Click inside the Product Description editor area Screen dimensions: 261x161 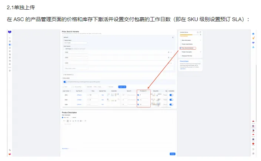coord(118,135)
